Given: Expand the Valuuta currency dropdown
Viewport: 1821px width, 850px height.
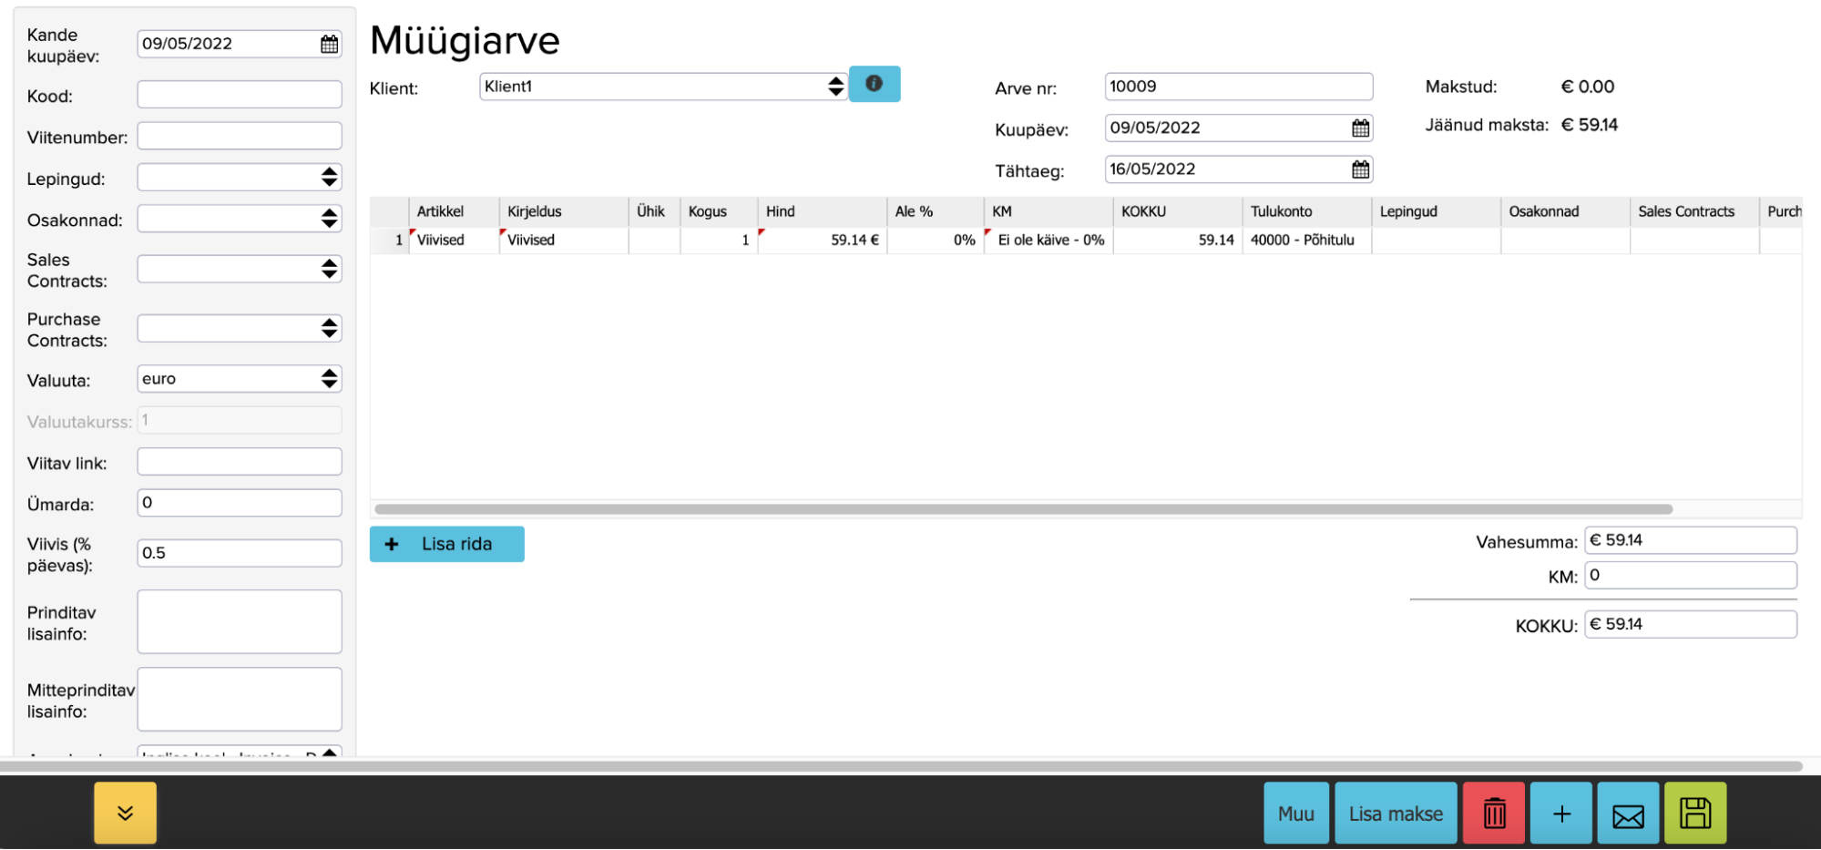Looking at the screenshot, I should click(x=239, y=379).
